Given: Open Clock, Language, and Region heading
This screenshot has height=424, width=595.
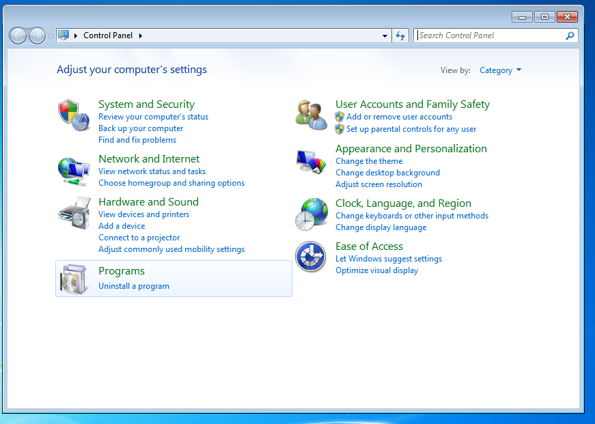Looking at the screenshot, I should coord(403,203).
